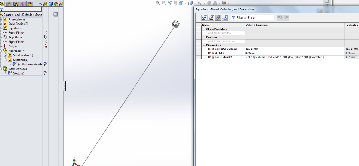
Task: Open the Section View tool
Action: [x=175, y=3]
